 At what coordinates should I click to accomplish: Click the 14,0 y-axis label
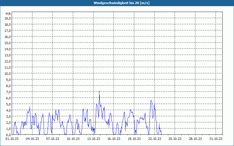(x=8, y=49)
